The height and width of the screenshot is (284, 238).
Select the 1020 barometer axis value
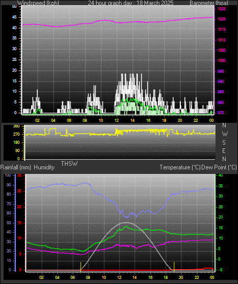221,19
